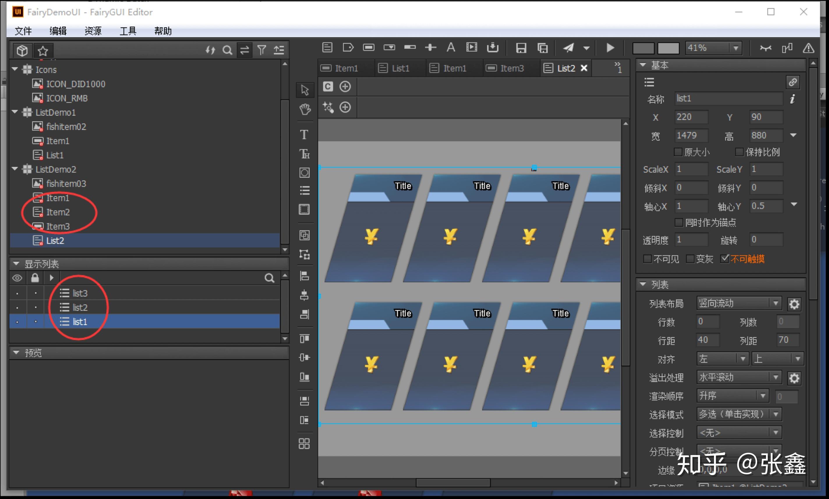Select the list tool in sidebar
829x499 pixels.
(x=305, y=190)
